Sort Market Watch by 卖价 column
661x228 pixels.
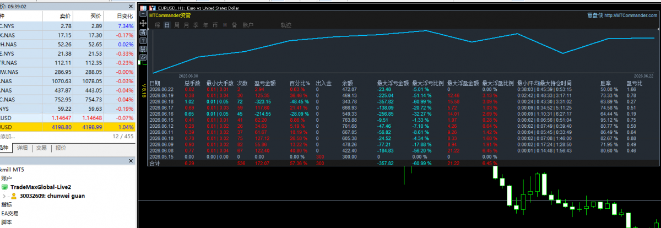tap(65, 17)
